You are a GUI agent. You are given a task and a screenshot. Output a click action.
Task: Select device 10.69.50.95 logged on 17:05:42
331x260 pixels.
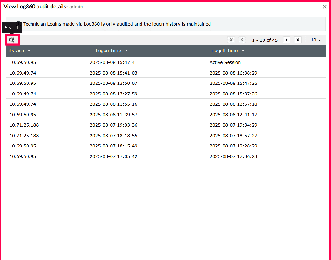pyautogui.click(x=22, y=156)
